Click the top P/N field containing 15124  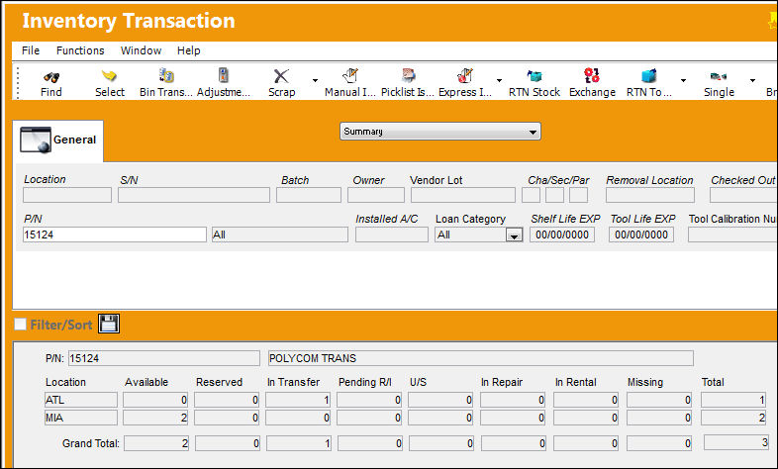click(115, 234)
